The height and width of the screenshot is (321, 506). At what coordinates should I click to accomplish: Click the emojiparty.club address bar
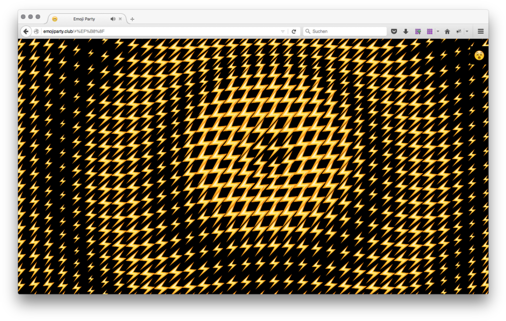(153, 31)
